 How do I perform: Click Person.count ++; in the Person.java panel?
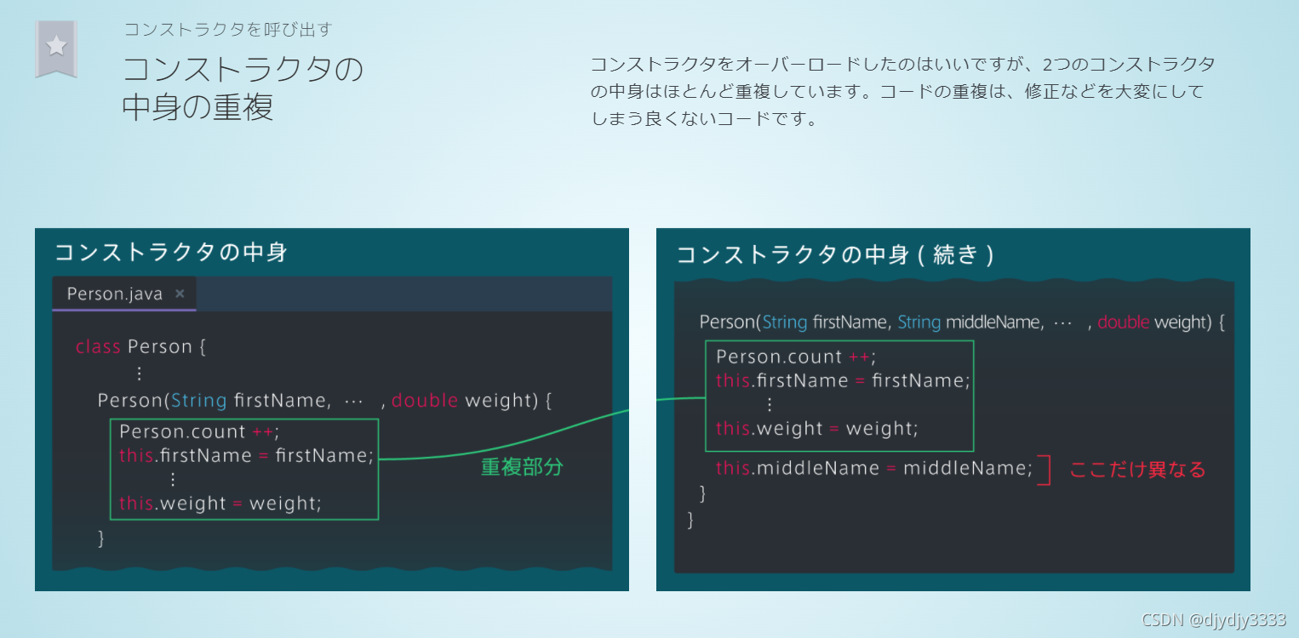pos(199,431)
